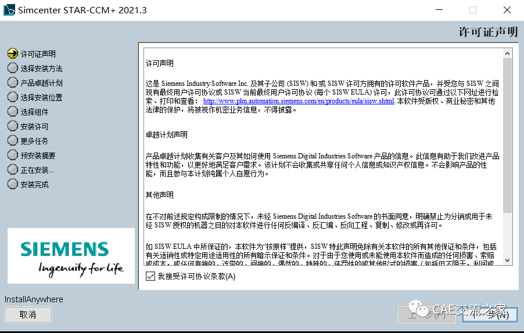This screenshot has height=333, width=524.
Task: Click the license text vertical scrollbar thumb
Action: [x=507, y=135]
